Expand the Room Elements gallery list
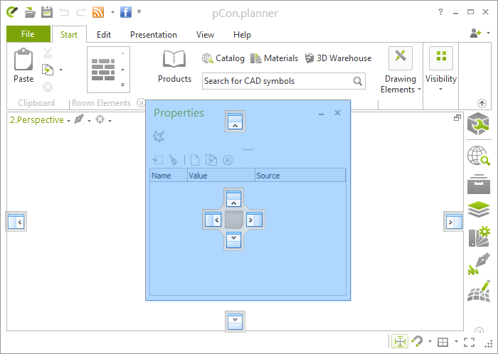This screenshot has width=498, height=354. [x=122, y=85]
